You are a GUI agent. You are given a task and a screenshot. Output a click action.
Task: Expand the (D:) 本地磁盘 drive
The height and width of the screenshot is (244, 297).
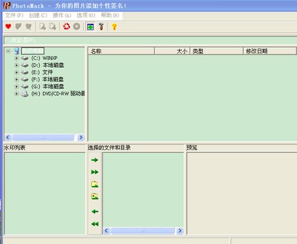click(x=16, y=65)
